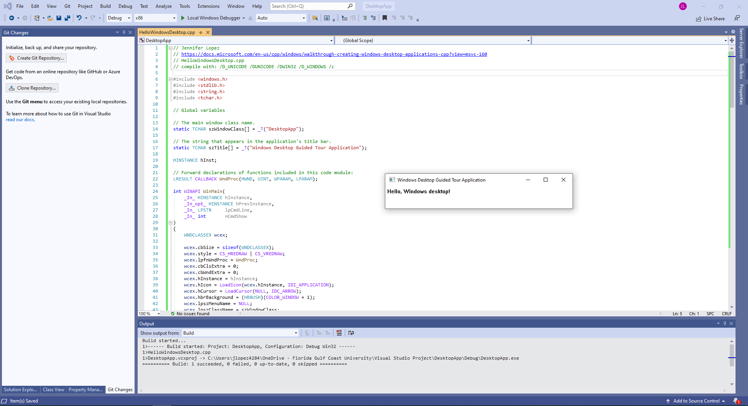This screenshot has height=406, width=748.
Task: Open the docs.microsoft.com URL in the comment
Action: coord(334,54)
